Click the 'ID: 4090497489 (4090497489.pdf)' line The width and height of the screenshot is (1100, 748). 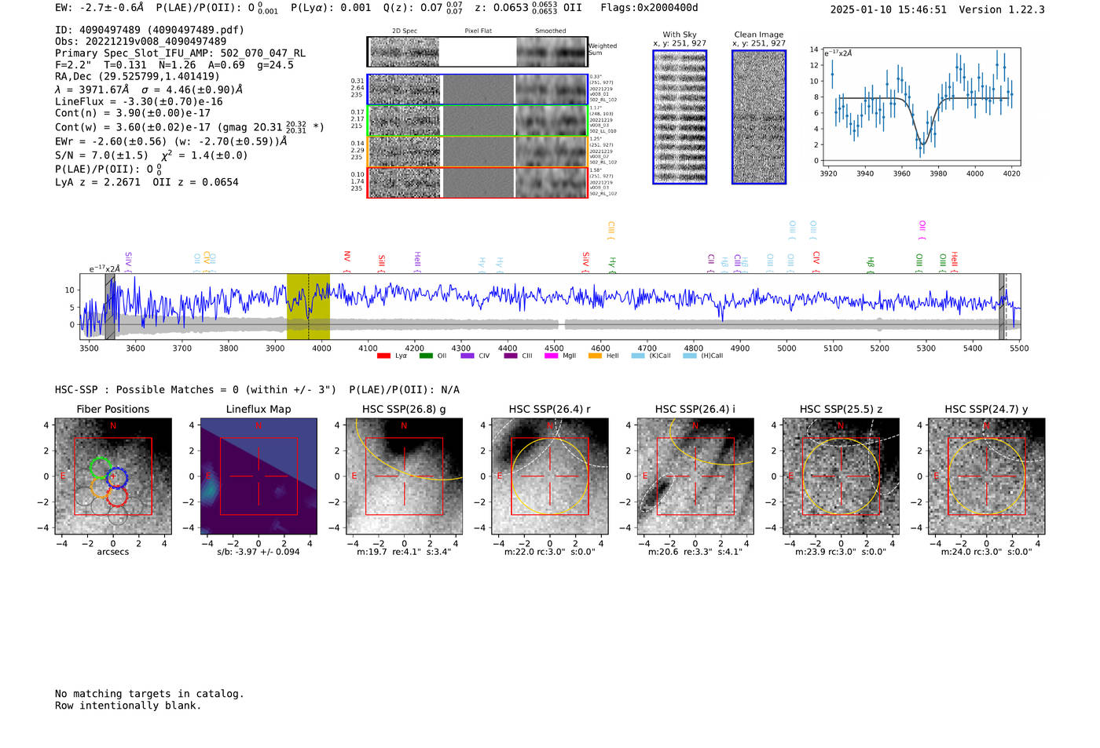pos(149,30)
